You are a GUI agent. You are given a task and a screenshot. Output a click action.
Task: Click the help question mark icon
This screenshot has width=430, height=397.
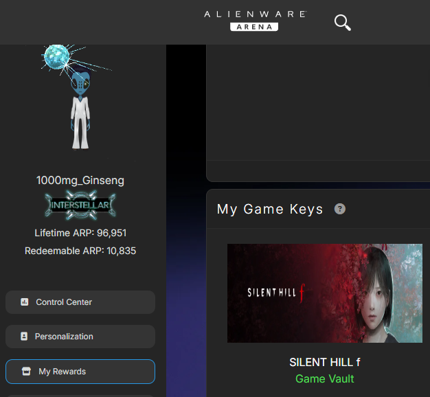coord(339,209)
